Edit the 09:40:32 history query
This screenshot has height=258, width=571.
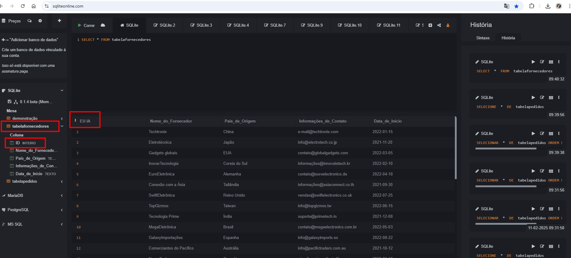(542, 62)
